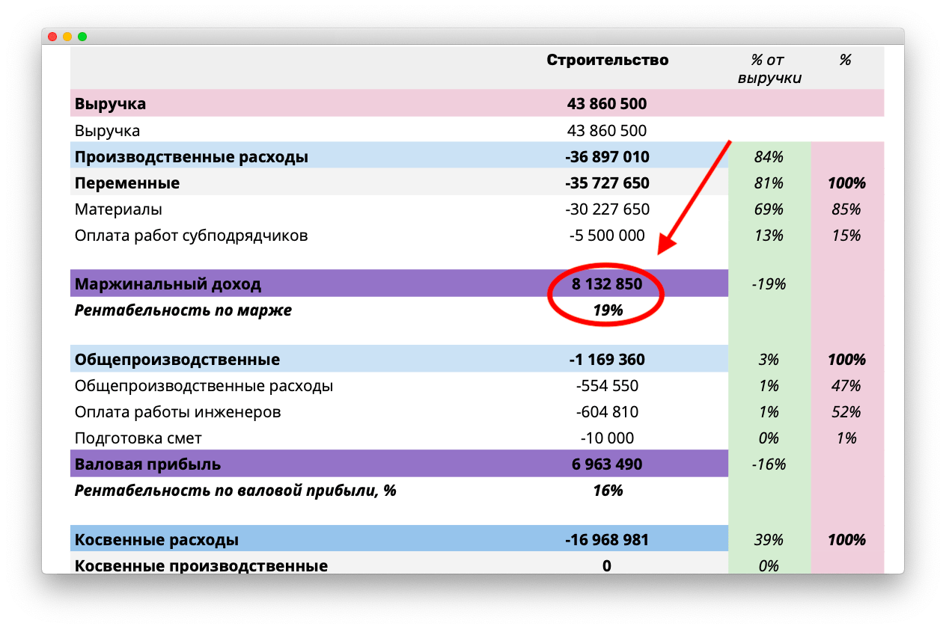Click the "Косвенные расходы" row label
The height and width of the screenshot is (629, 946).
(x=156, y=539)
